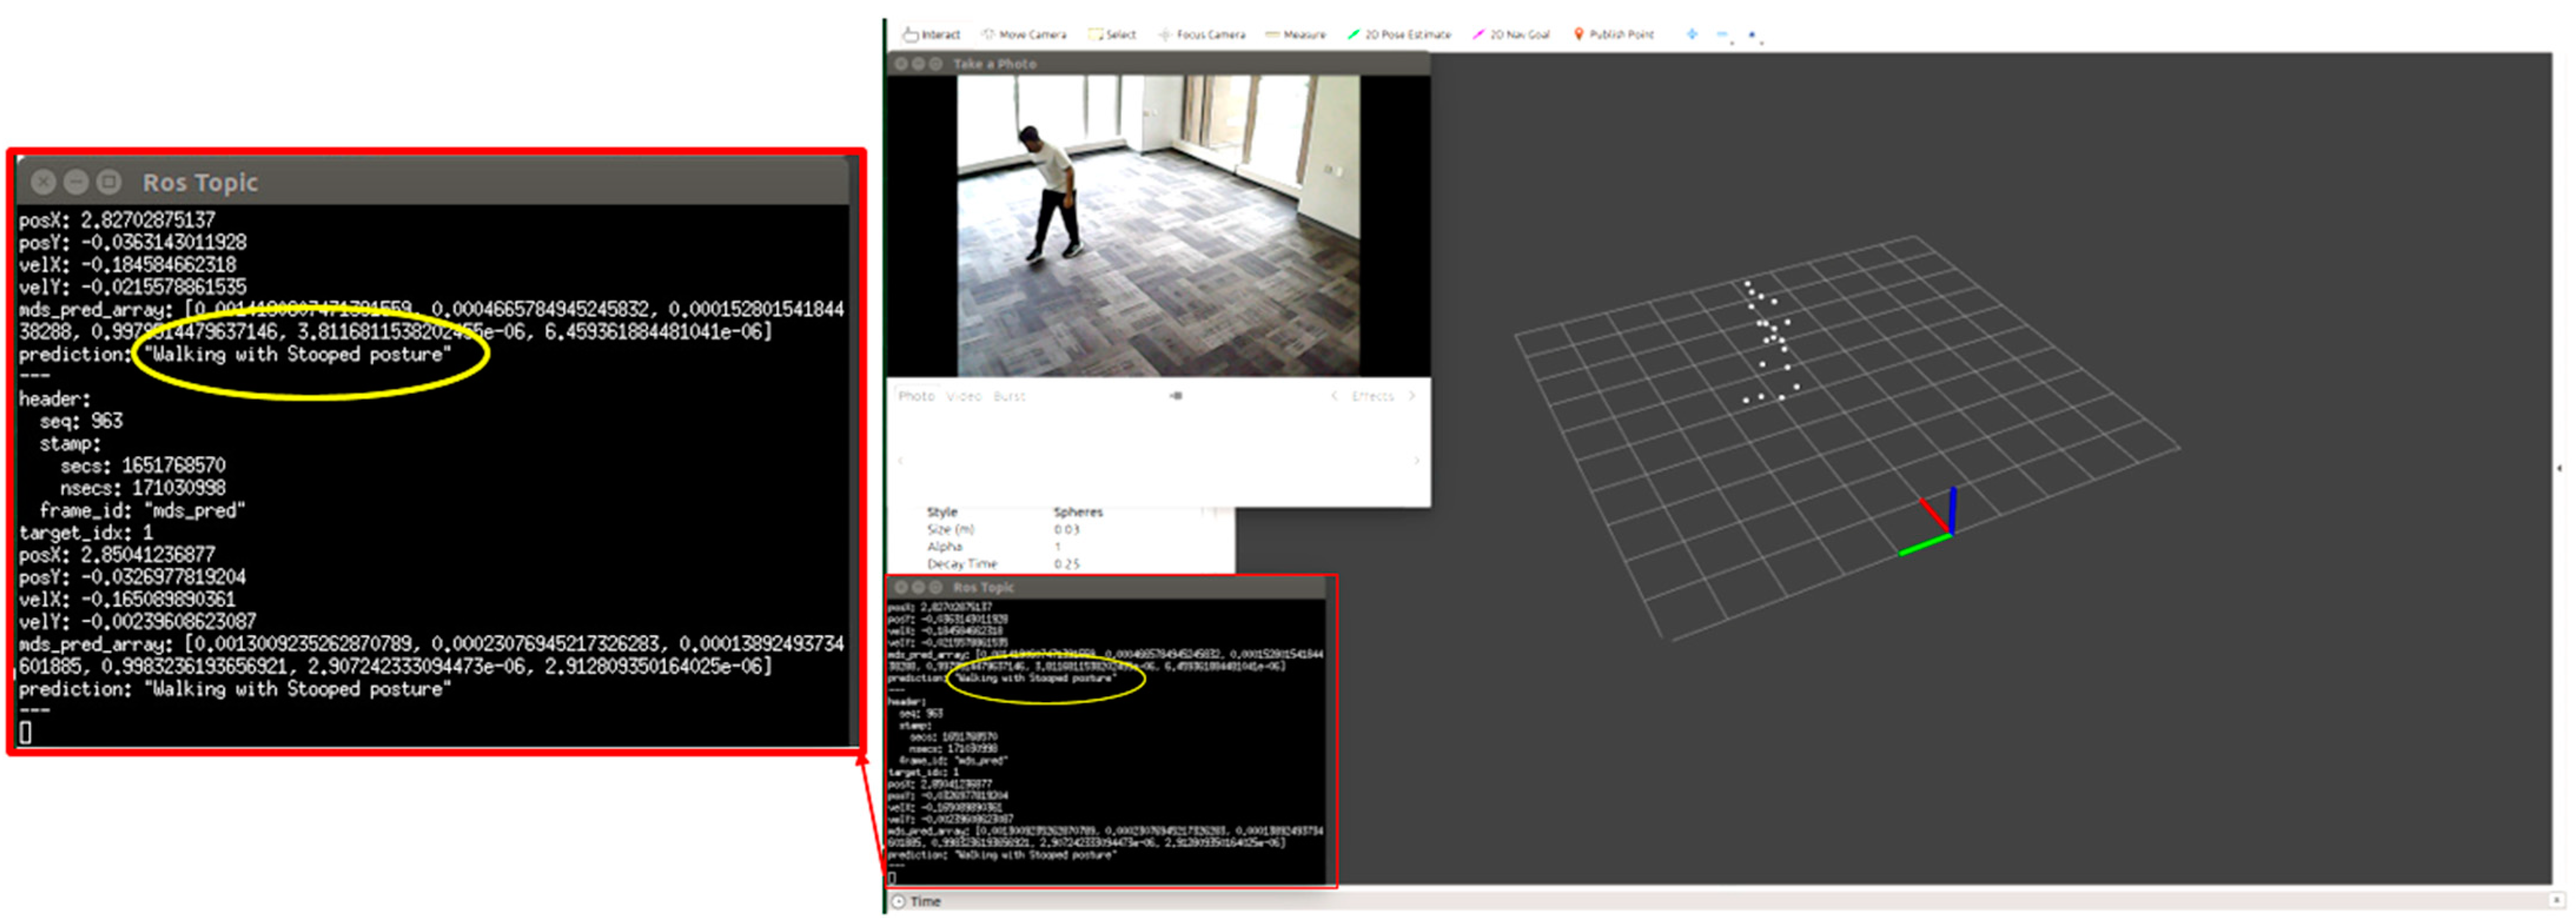2576x924 pixels.
Task: Open the blue dot toolbar options
Action: pyautogui.click(x=1751, y=34)
